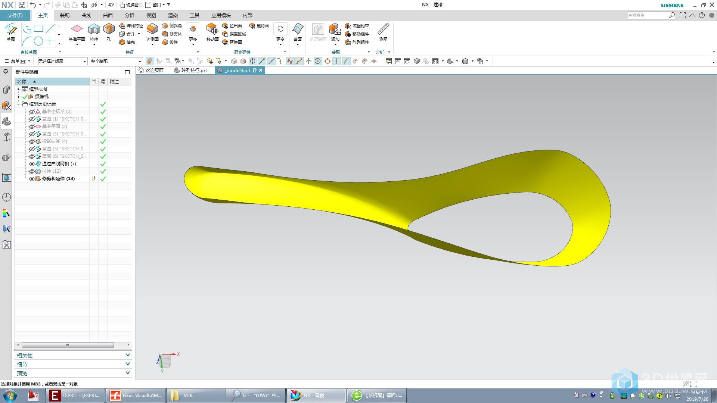Image resolution: width=717 pixels, height=403 pixels.
Task: Click the 名称 column header
Action: 52,81
